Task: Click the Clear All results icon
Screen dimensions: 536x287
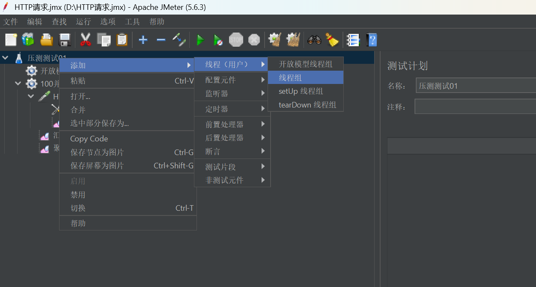Action: [293, 40]
